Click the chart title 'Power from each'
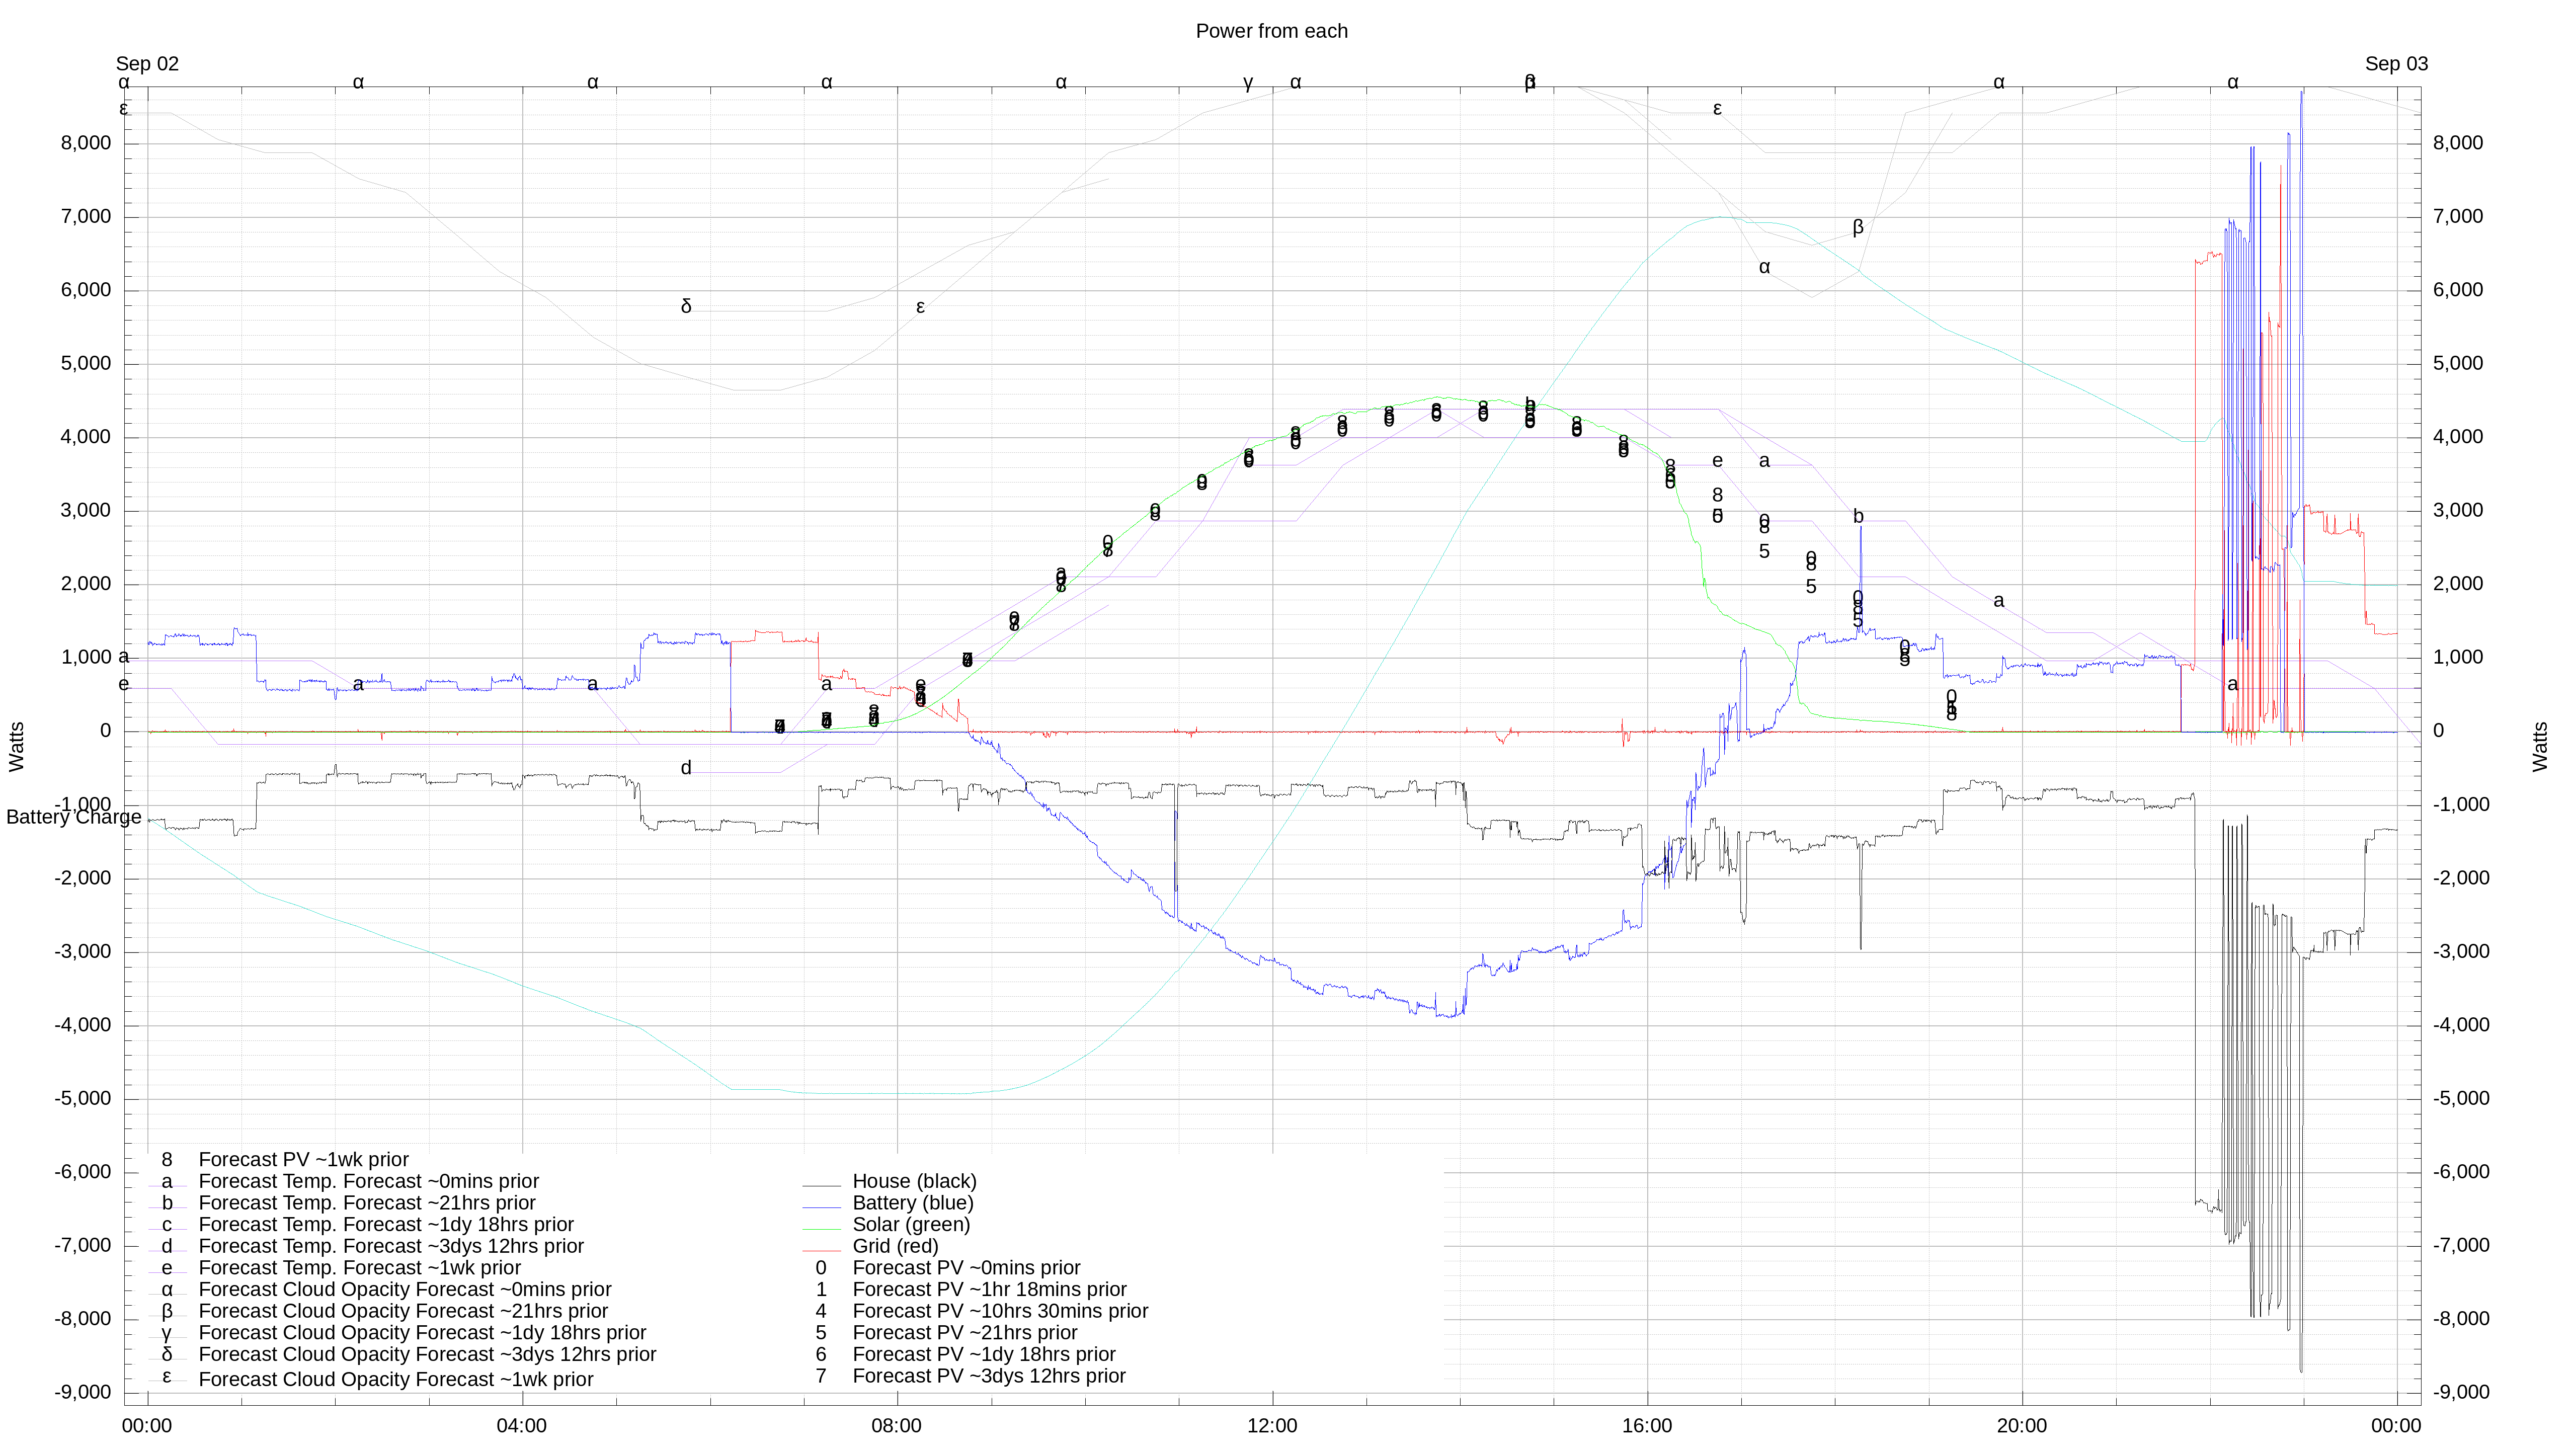Viewport: 2576px width, 1449px height. click(1271, 31)
